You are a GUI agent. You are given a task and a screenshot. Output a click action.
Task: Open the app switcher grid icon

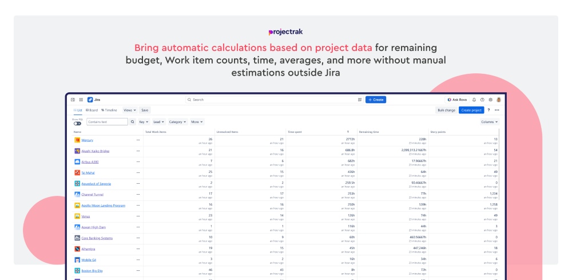point(81,100)
